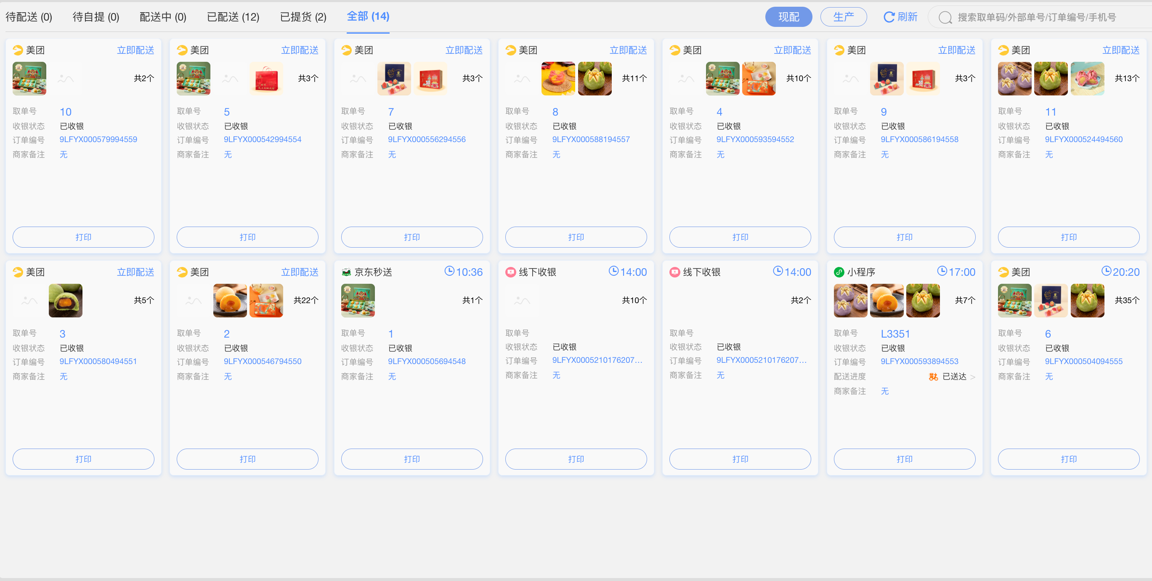Click clock icon beside 20:20 time
Viewport: 1152px width, 581px height.
pyautogui.click(x=1106, y=271)
